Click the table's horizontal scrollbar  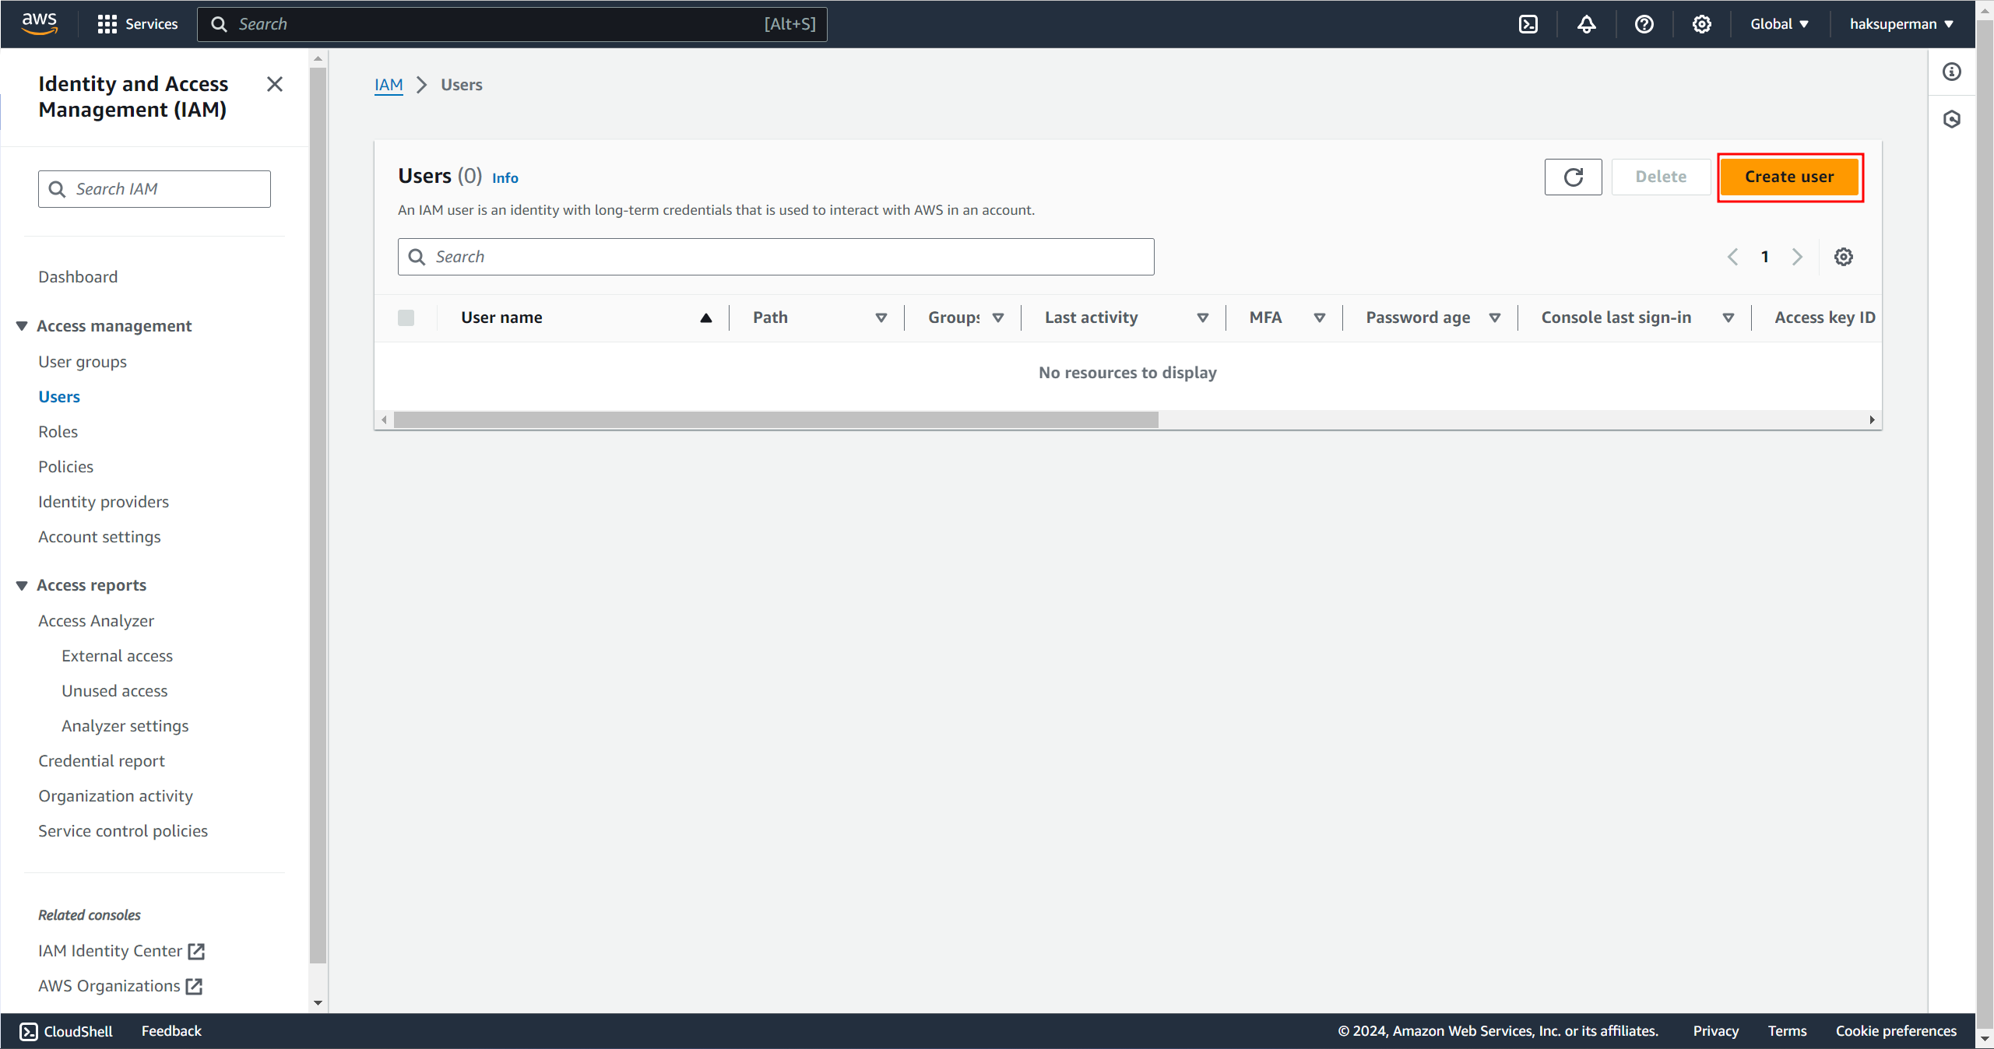[775, 420]
